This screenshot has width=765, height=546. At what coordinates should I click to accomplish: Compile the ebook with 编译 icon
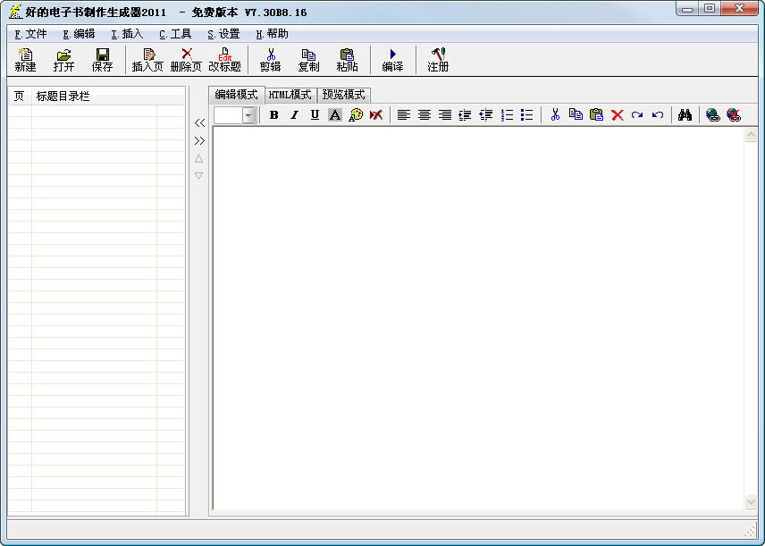tap(392, 60)
